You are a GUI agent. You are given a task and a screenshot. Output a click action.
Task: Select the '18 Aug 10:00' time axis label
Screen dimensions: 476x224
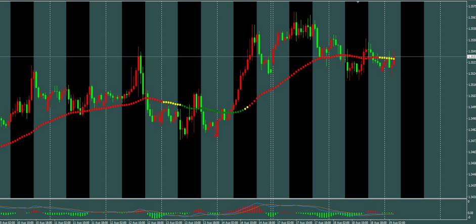(x=360, y=222)
